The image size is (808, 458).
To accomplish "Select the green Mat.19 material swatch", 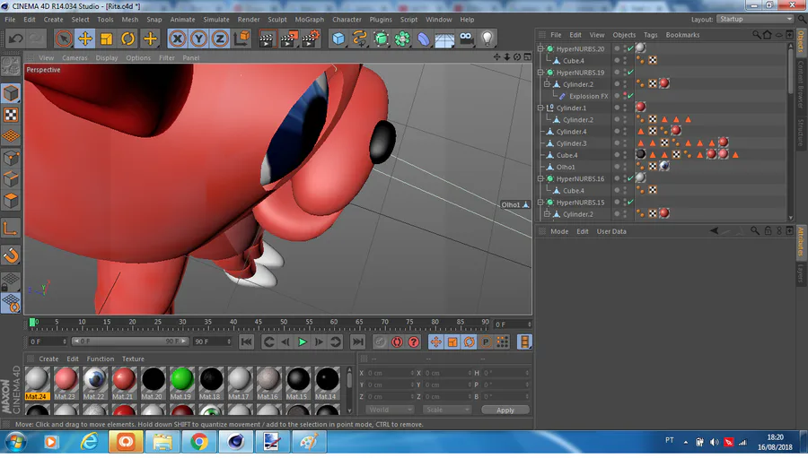I will tap(182, 379).
